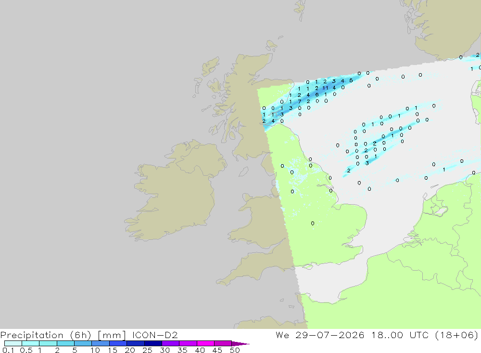Click the 40 to 45 mm legend swatch
The image size is (481, 353).
click(205, 343)
